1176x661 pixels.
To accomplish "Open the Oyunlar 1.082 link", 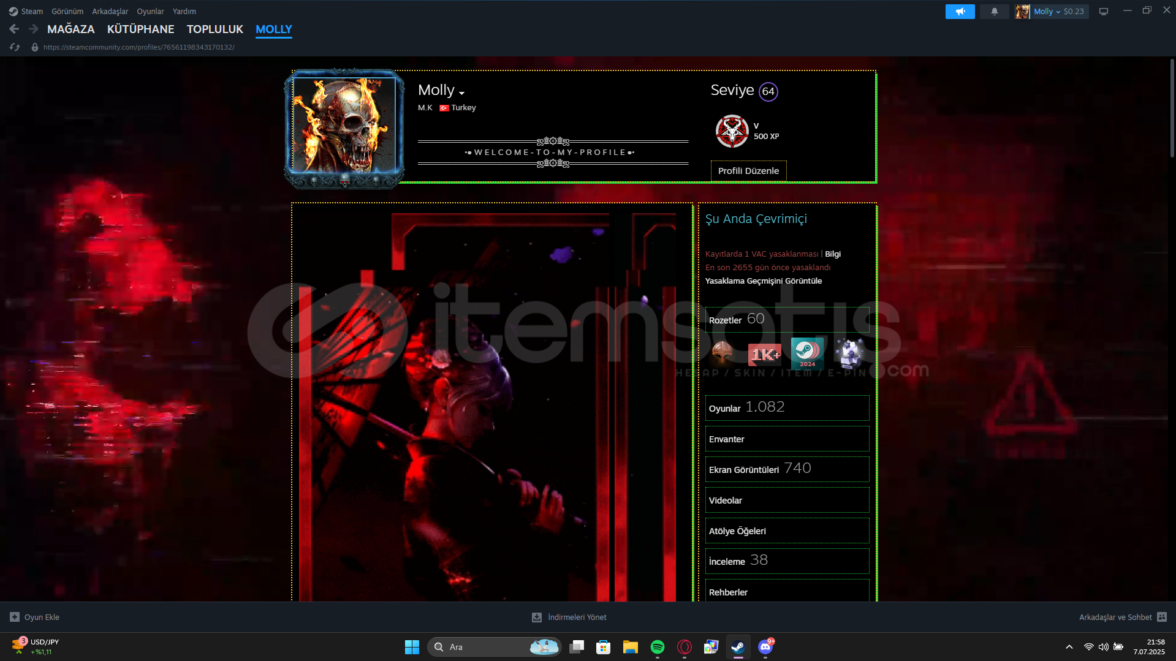I will click(787, 408).
